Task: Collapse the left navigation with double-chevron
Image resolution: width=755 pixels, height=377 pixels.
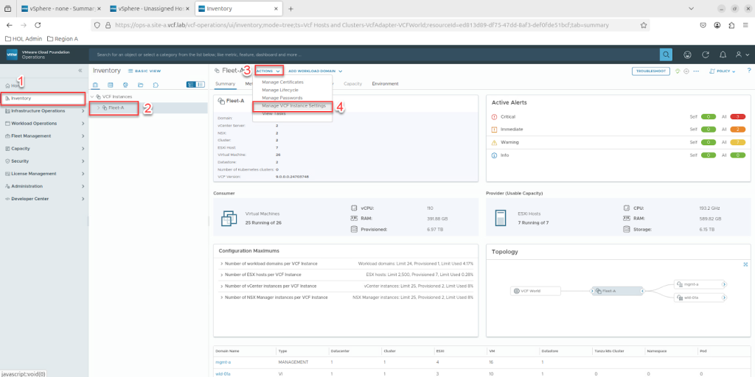Action: (80, 71)
